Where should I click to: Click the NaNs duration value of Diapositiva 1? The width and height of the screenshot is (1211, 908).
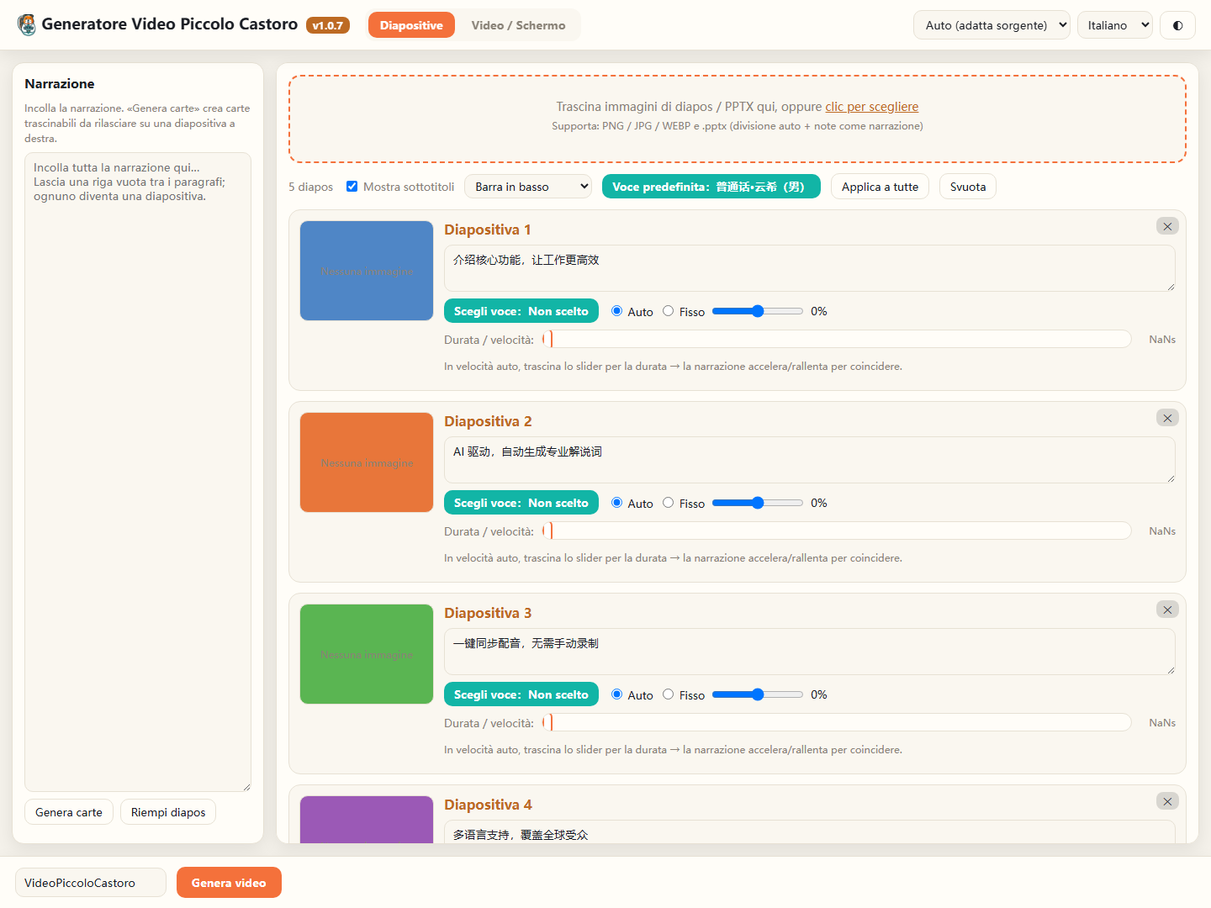tap(1162, 340)
